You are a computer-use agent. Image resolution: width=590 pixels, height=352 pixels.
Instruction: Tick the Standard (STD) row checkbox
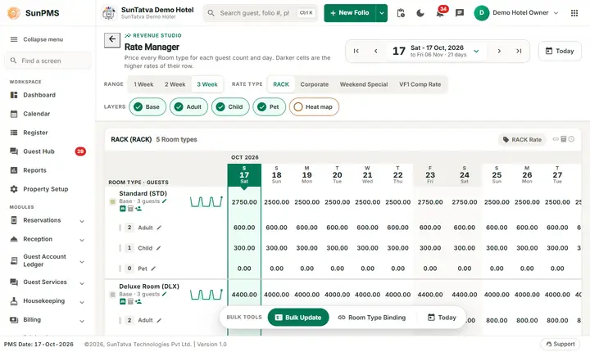[112, 202]
